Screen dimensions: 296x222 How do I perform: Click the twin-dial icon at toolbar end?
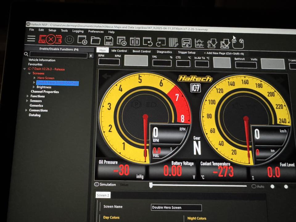point(238,43)
